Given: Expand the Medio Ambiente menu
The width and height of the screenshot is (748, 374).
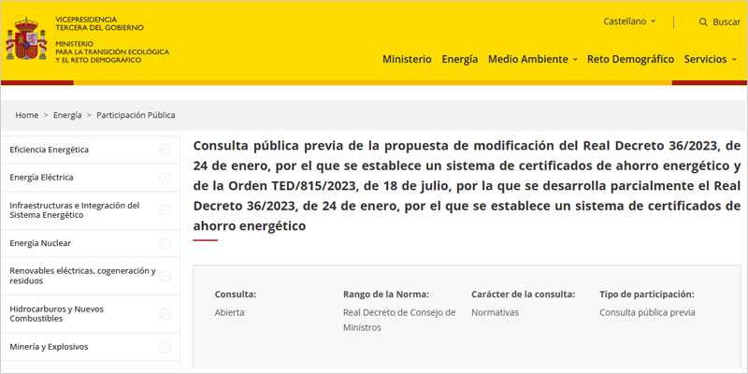Looking at the screenshot, I should point(532,59).
